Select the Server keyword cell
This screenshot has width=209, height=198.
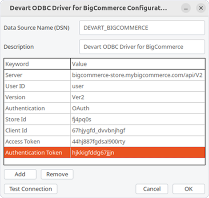point(37,75)
